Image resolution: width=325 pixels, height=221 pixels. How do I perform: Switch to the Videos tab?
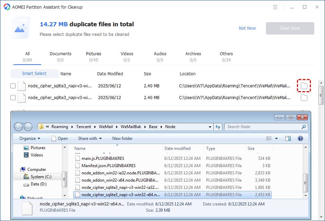click(x=127, y=57)
